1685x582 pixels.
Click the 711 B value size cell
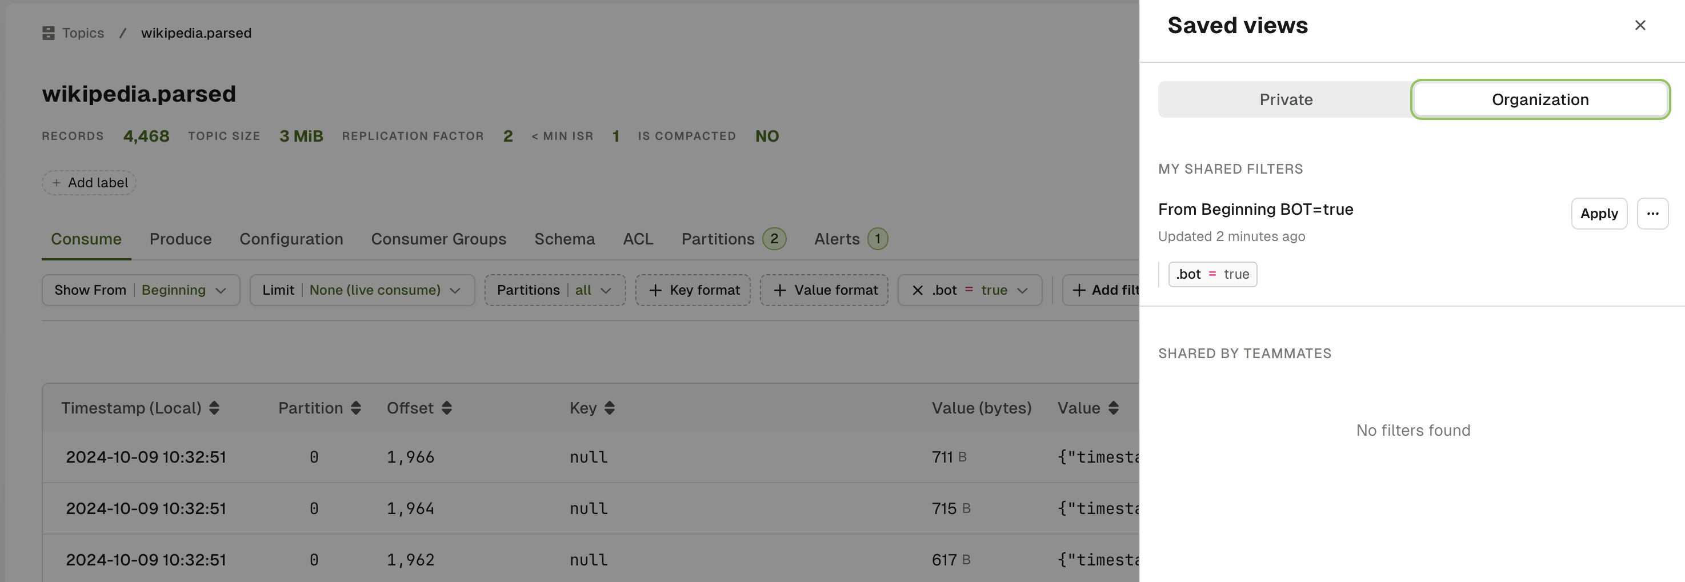tap(949, 457)
